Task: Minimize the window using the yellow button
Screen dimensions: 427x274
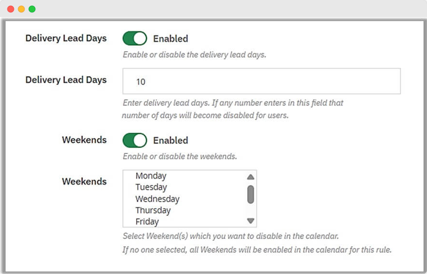Action: click(x=21, y=9)
